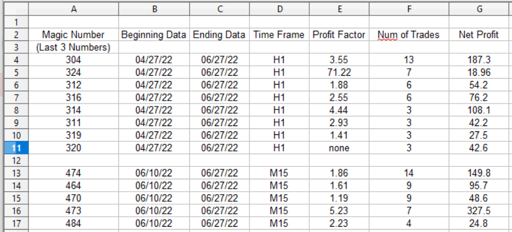The height and width of the screenshot is (232, 512).
Task: Select the Ending Data header cell
Action: pyautogui.click(x=219, y=35)
